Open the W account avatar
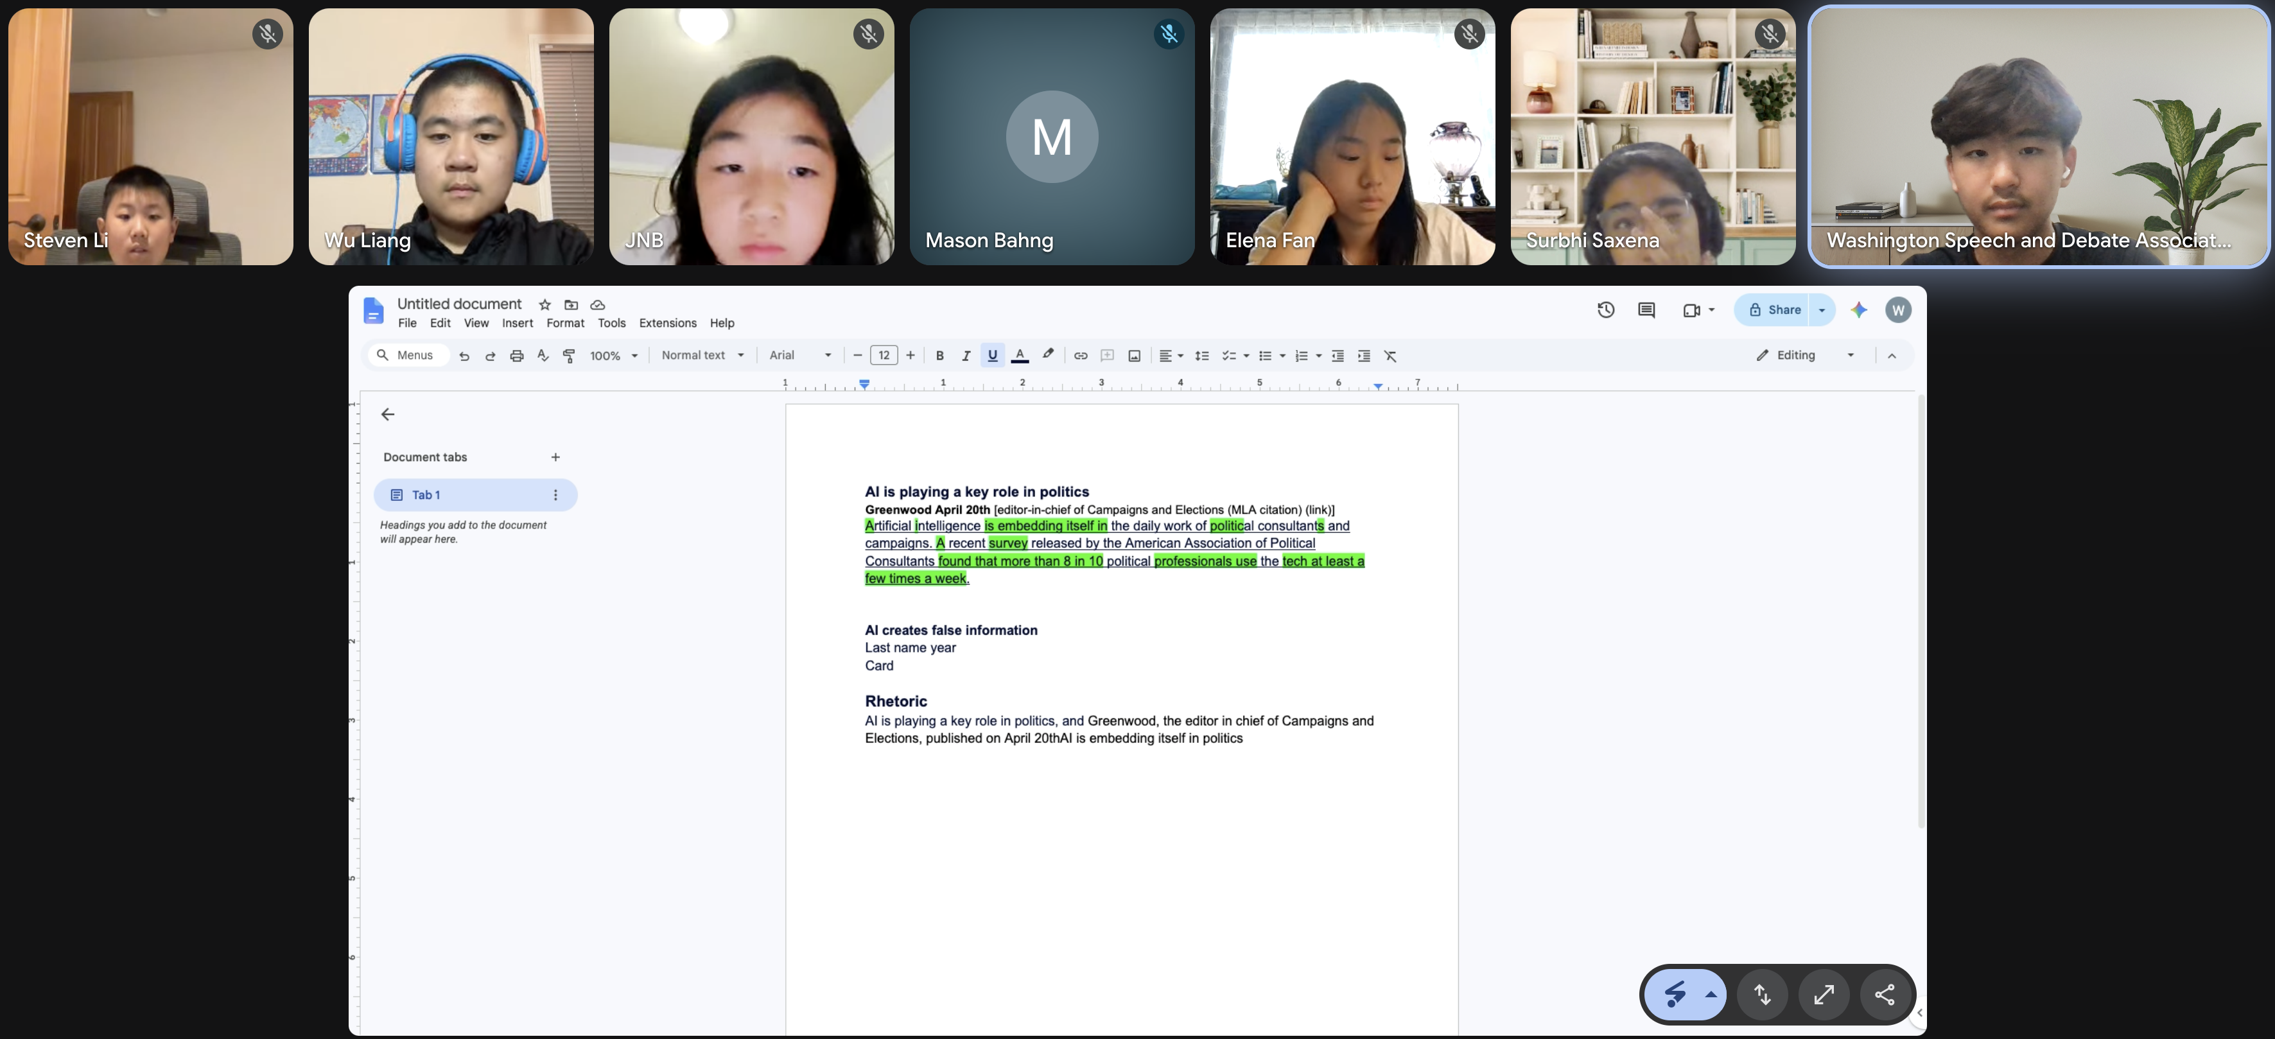Image resolution: width=2275 pixels, height=1039 pixels. (x=1898, y=310)
